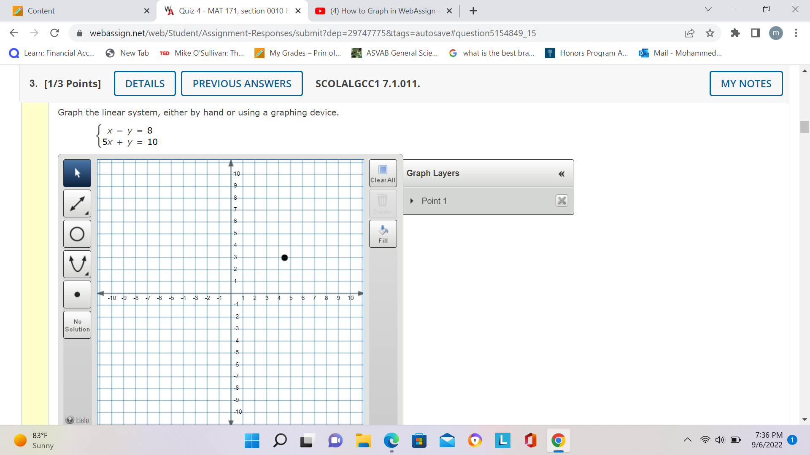The image size is (810, 455).
Task: Click the page vertical scrollbar thumb
Action: pos(805,127)
